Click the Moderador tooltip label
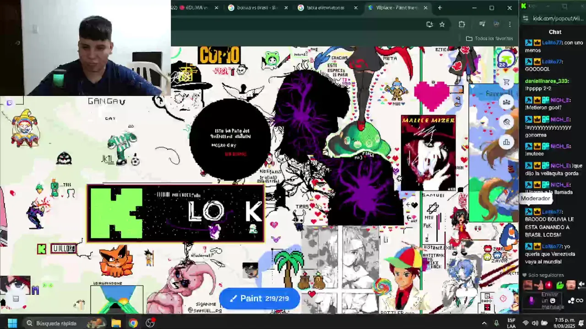Screen dimensions: 586x329 (535, 198)
